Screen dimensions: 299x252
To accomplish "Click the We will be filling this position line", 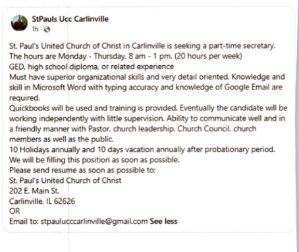I will coord(94,160).
